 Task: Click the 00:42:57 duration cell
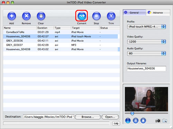pyautogui.click(x=43, y=36)
